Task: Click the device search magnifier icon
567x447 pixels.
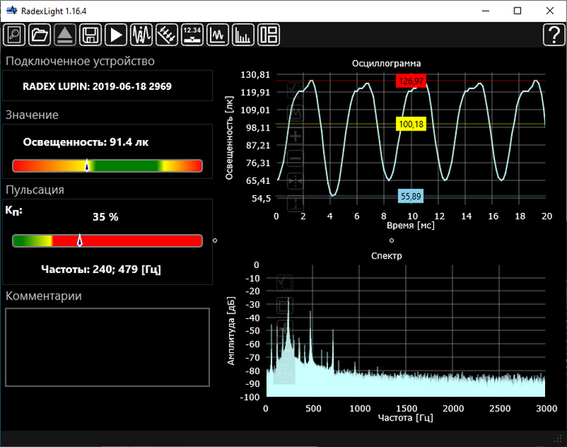Action: point(14,34)
